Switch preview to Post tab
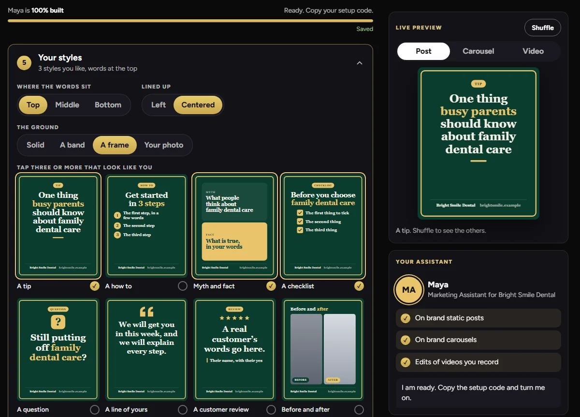The image size is (580, 417). [423, 51]
